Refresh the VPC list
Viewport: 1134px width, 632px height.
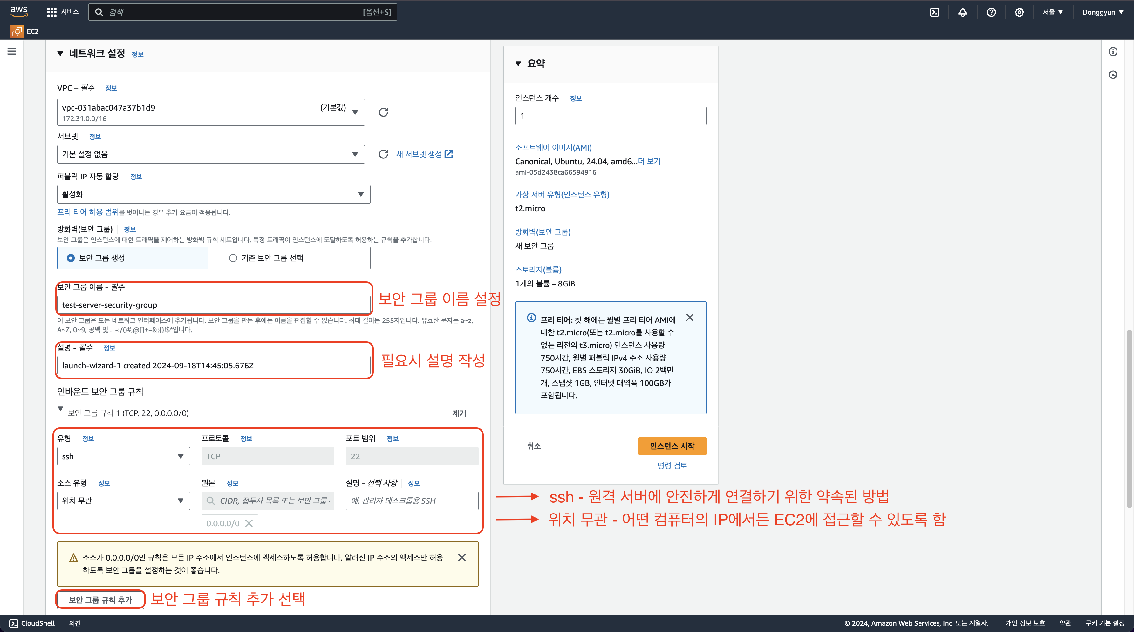tap(383, 112)
